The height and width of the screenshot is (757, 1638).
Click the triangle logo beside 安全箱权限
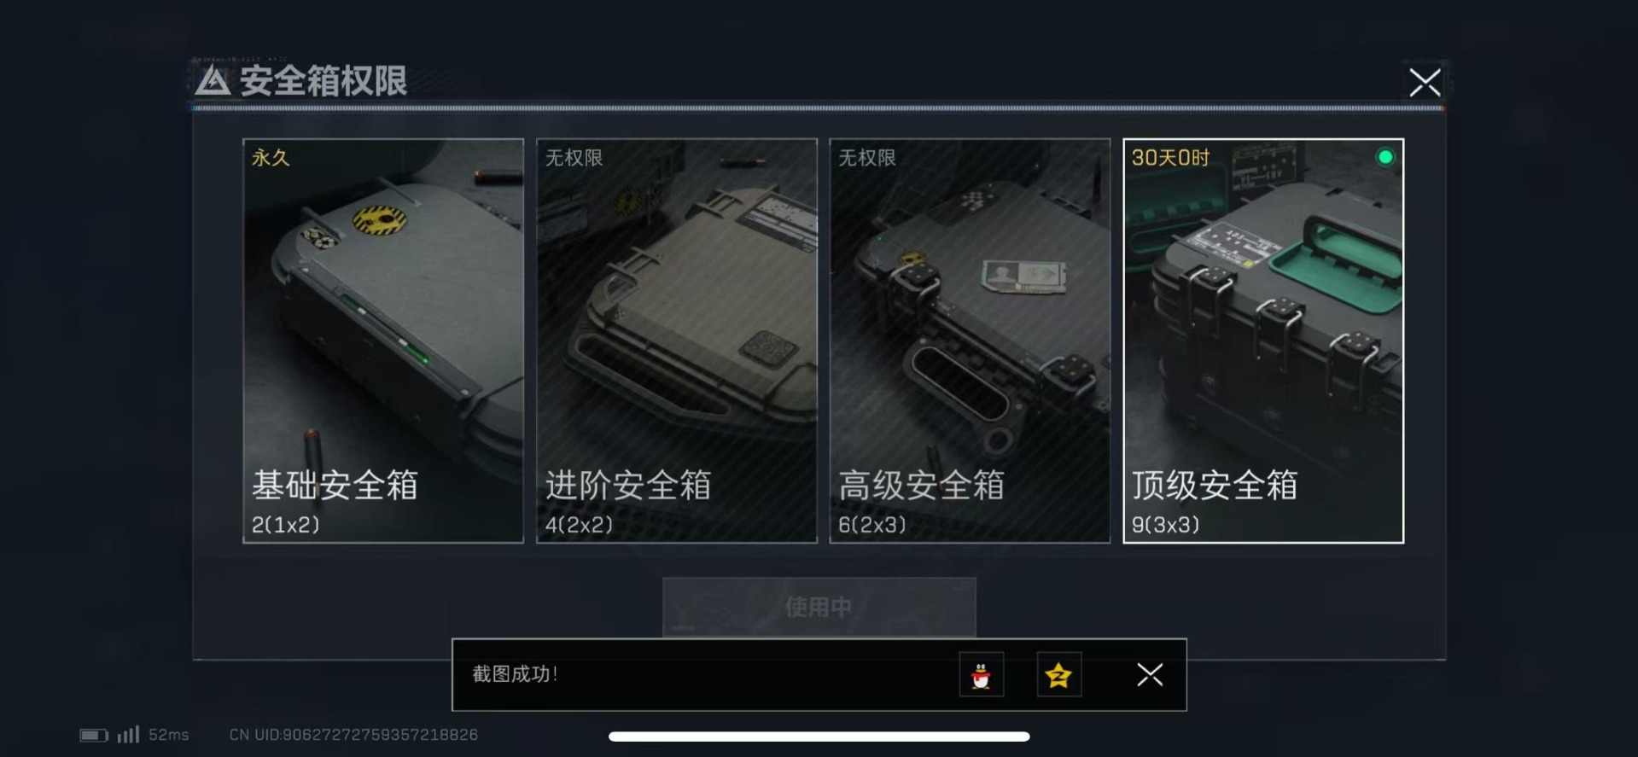[213, 81]
